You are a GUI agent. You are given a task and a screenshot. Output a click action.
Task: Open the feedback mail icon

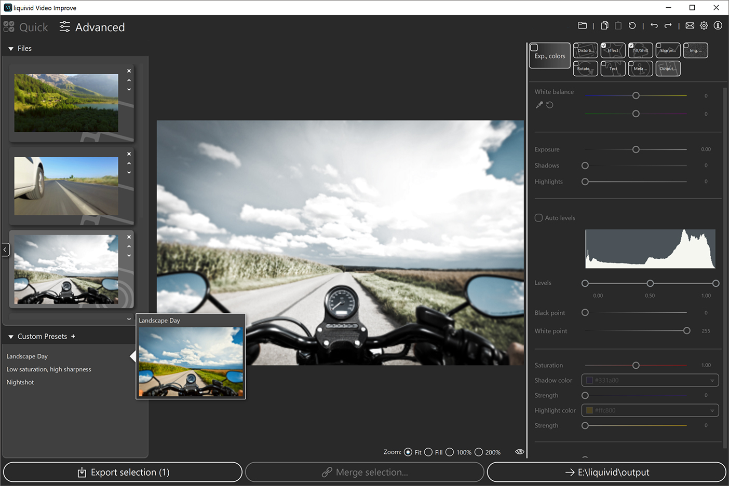[x=690, y=25]
